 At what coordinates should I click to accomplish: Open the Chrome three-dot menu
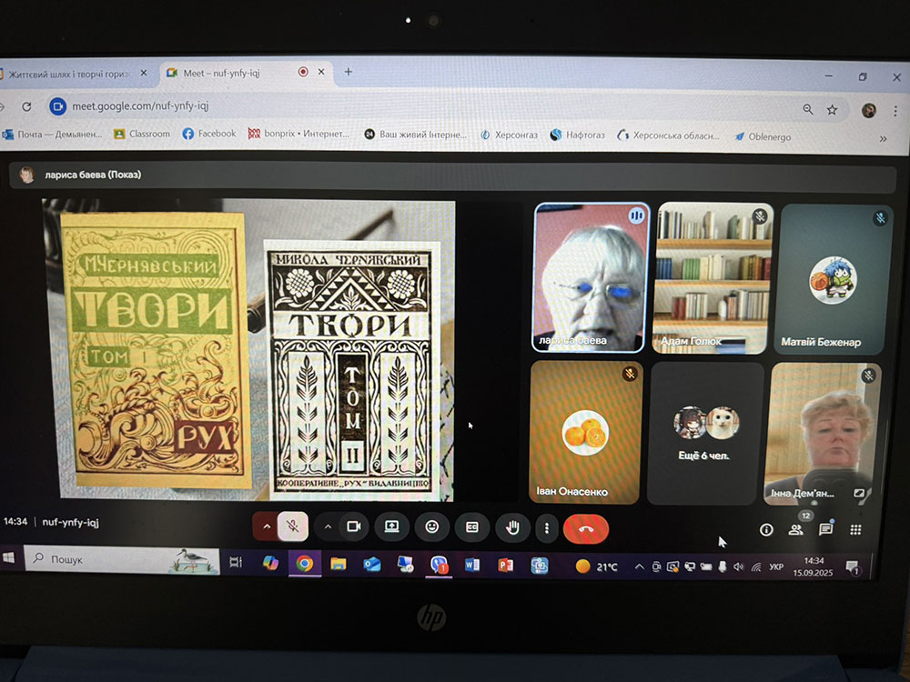pyautogui.click(x=895, y=111)
